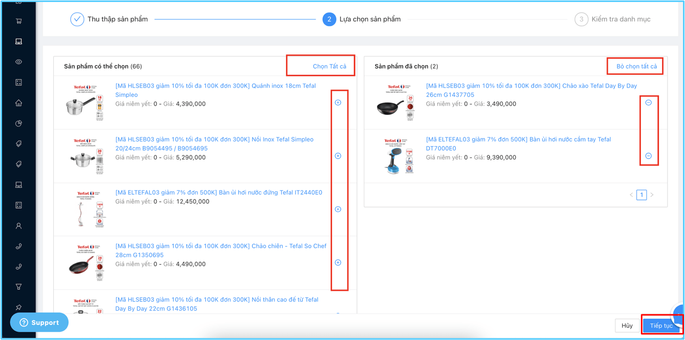This screenshot has width=685, height=340.
Task: Click the price 4,390,000
Action: pos(191,104)
